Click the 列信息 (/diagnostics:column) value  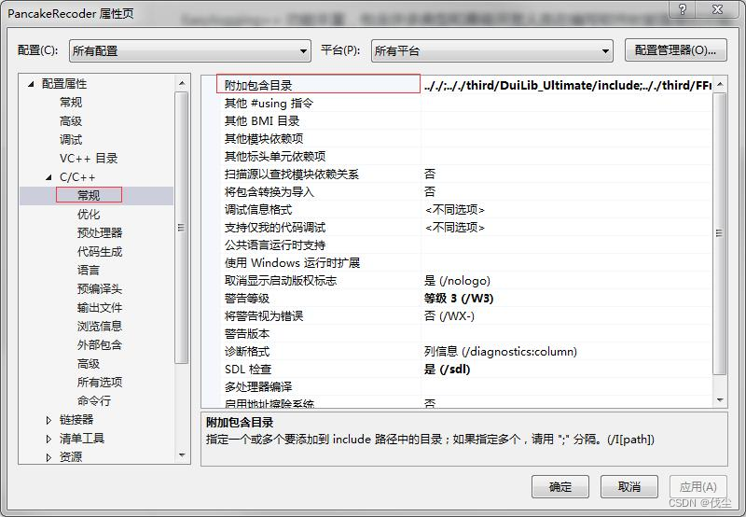501,352
